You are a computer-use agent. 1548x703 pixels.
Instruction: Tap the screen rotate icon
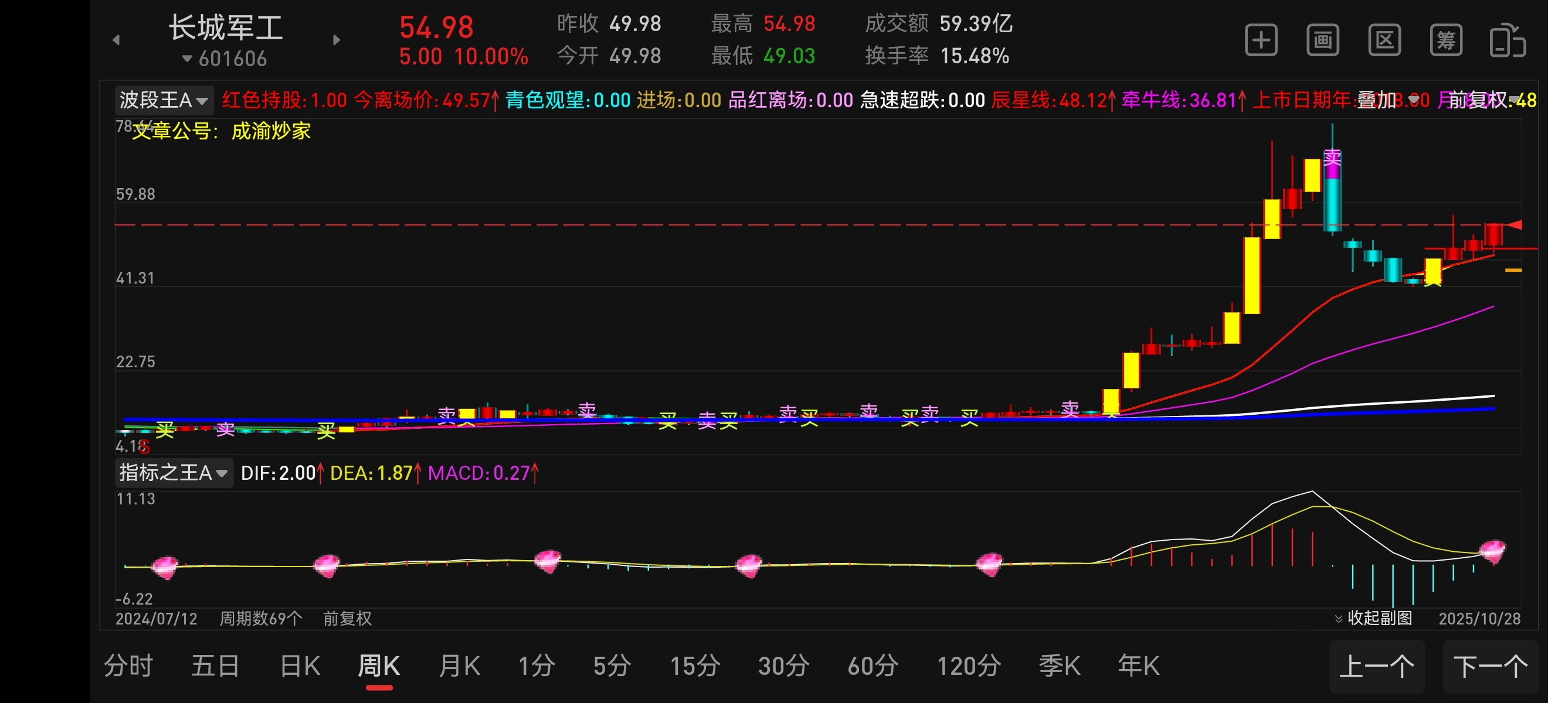coord(1507,41)
